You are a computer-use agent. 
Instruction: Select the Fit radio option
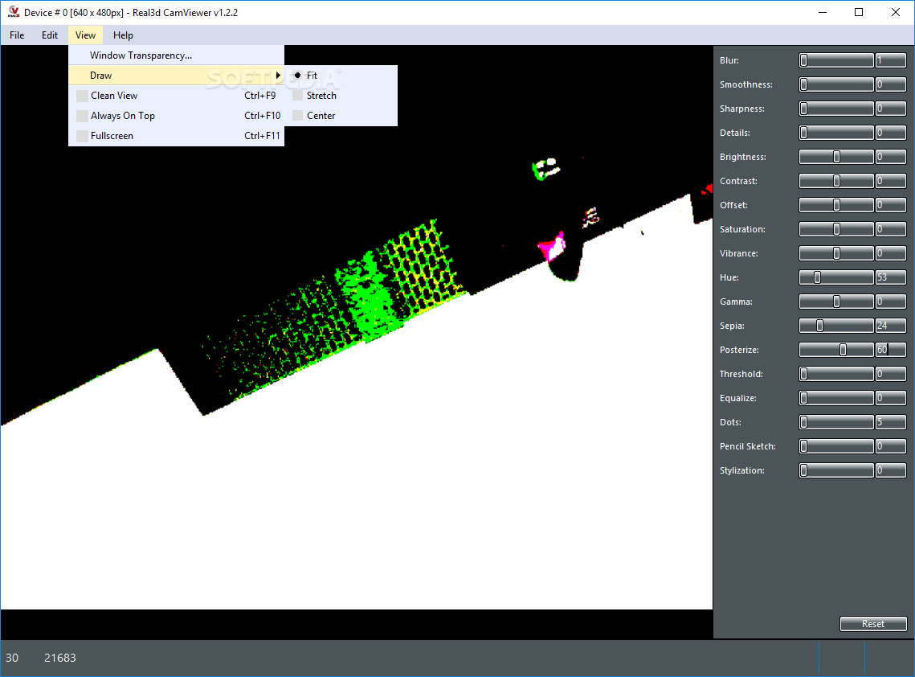click(x=298, y=76)
